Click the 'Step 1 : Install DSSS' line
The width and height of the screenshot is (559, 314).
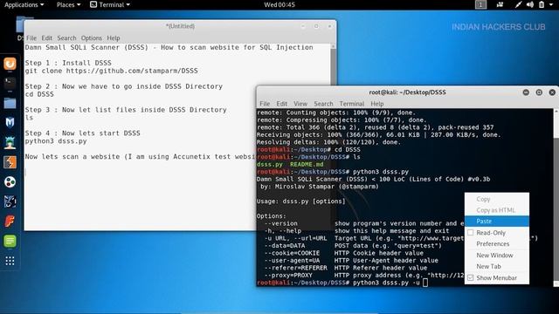click(x=68, y=63)
